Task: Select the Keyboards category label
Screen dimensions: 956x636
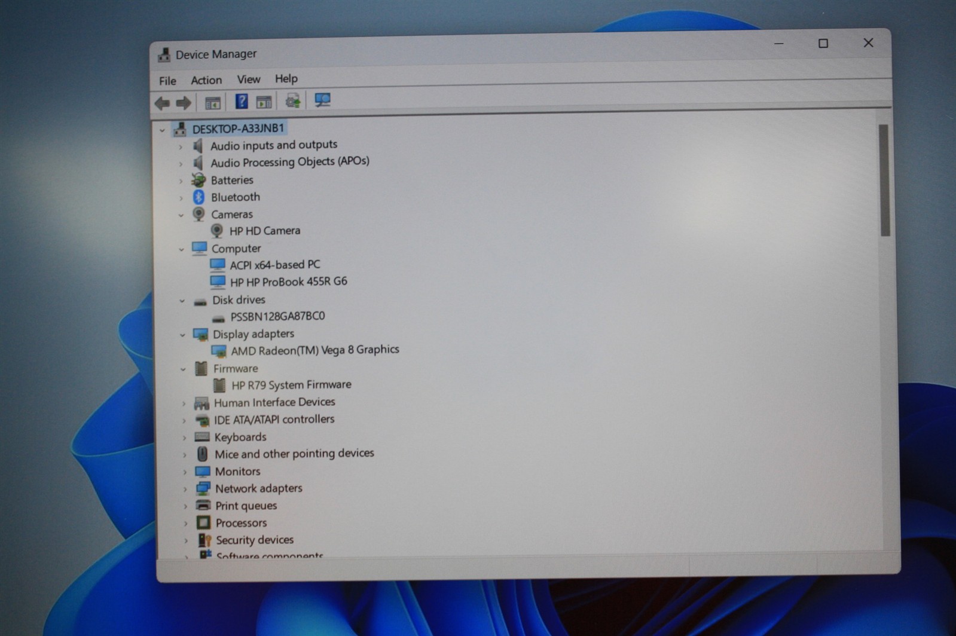Action: point(240,438)
